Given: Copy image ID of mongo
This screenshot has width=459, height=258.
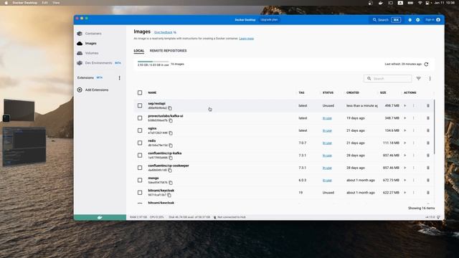Looking at the screenshot, I should (x=171, y=183).
